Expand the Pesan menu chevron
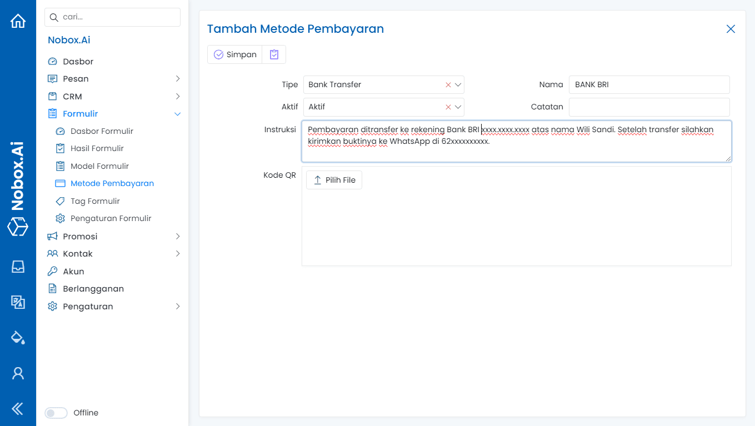Image resolution: width=755 pixels, height=426 pixels. [178, 78]
